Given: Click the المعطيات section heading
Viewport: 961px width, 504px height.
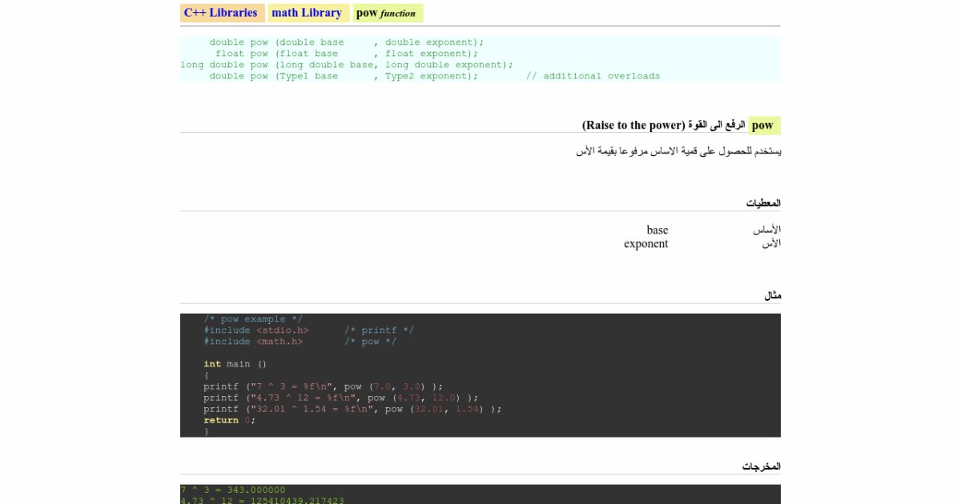Looking at the screenshot, I should pos(763,203).
